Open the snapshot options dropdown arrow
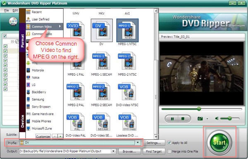Viewport: 248px width, 159px height. pos(207,118)
